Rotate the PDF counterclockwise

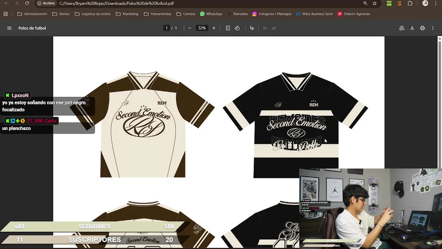point(237,28)
